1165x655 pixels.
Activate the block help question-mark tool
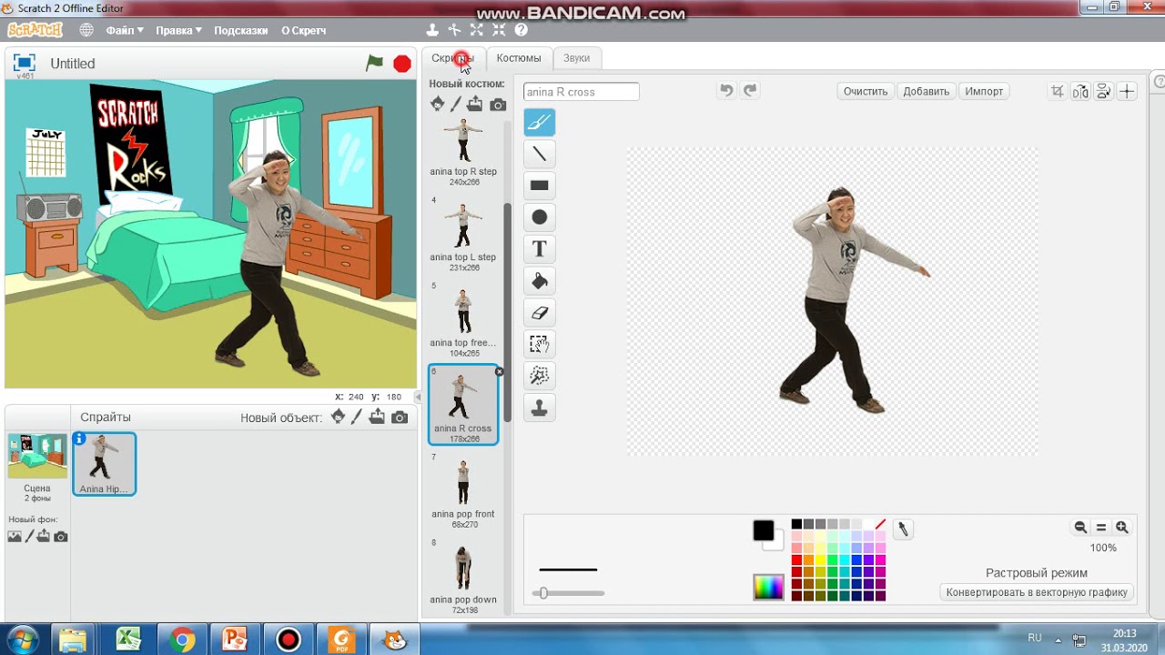(x=521, y=30)
